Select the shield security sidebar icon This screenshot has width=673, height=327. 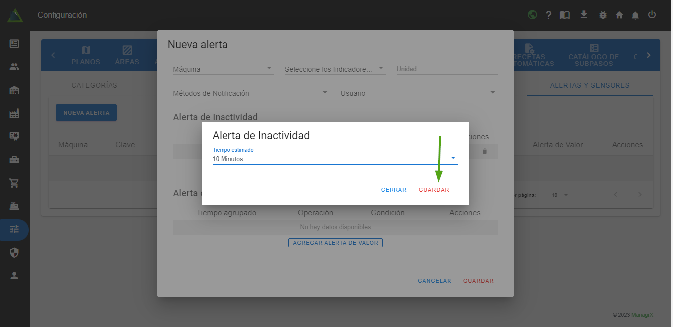pos(14,253)
